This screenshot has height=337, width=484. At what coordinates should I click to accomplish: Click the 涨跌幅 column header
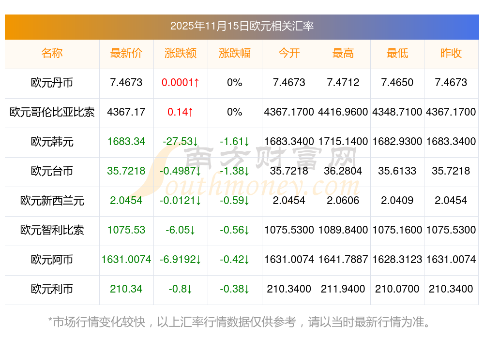[235, 53]
